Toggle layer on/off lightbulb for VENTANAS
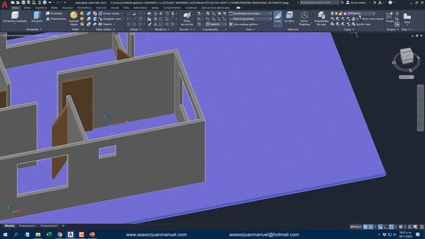The image size is (425, 239). pos(332,13)
